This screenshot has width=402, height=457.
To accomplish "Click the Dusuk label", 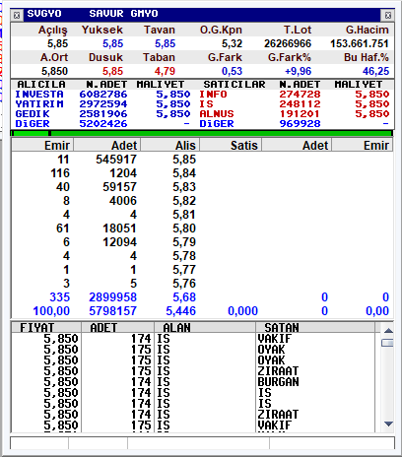I will (105, 57).
